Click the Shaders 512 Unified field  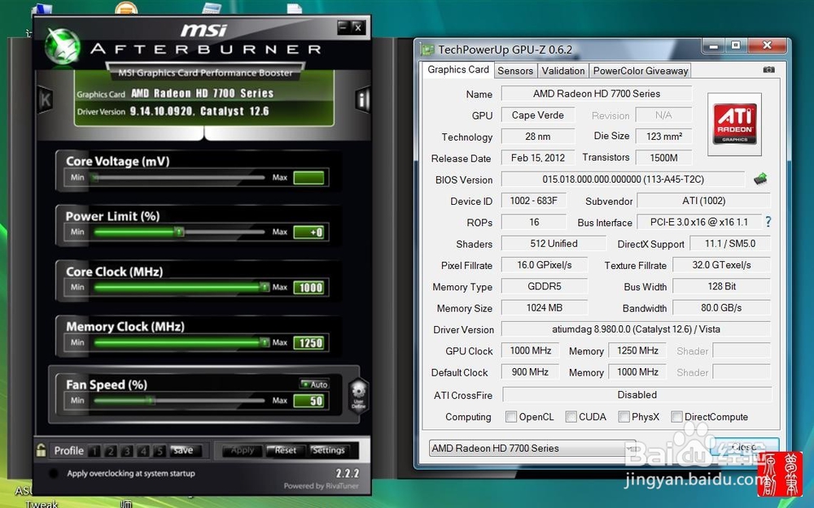pos(554,244)
